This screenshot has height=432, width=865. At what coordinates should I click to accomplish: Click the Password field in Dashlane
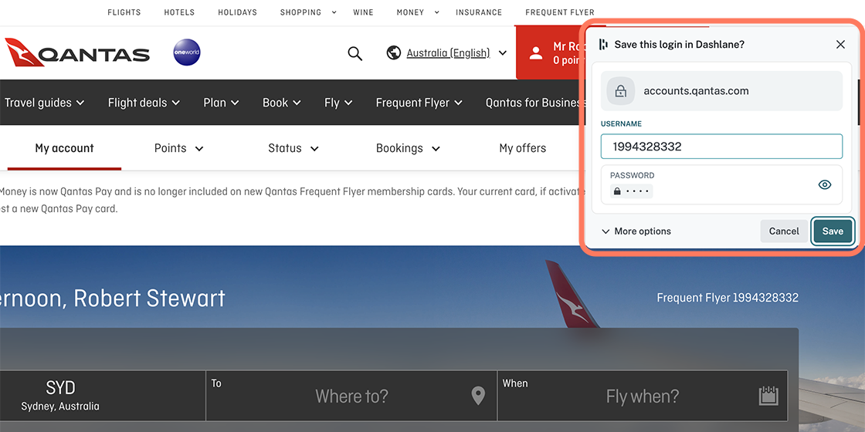pos(721,184)
